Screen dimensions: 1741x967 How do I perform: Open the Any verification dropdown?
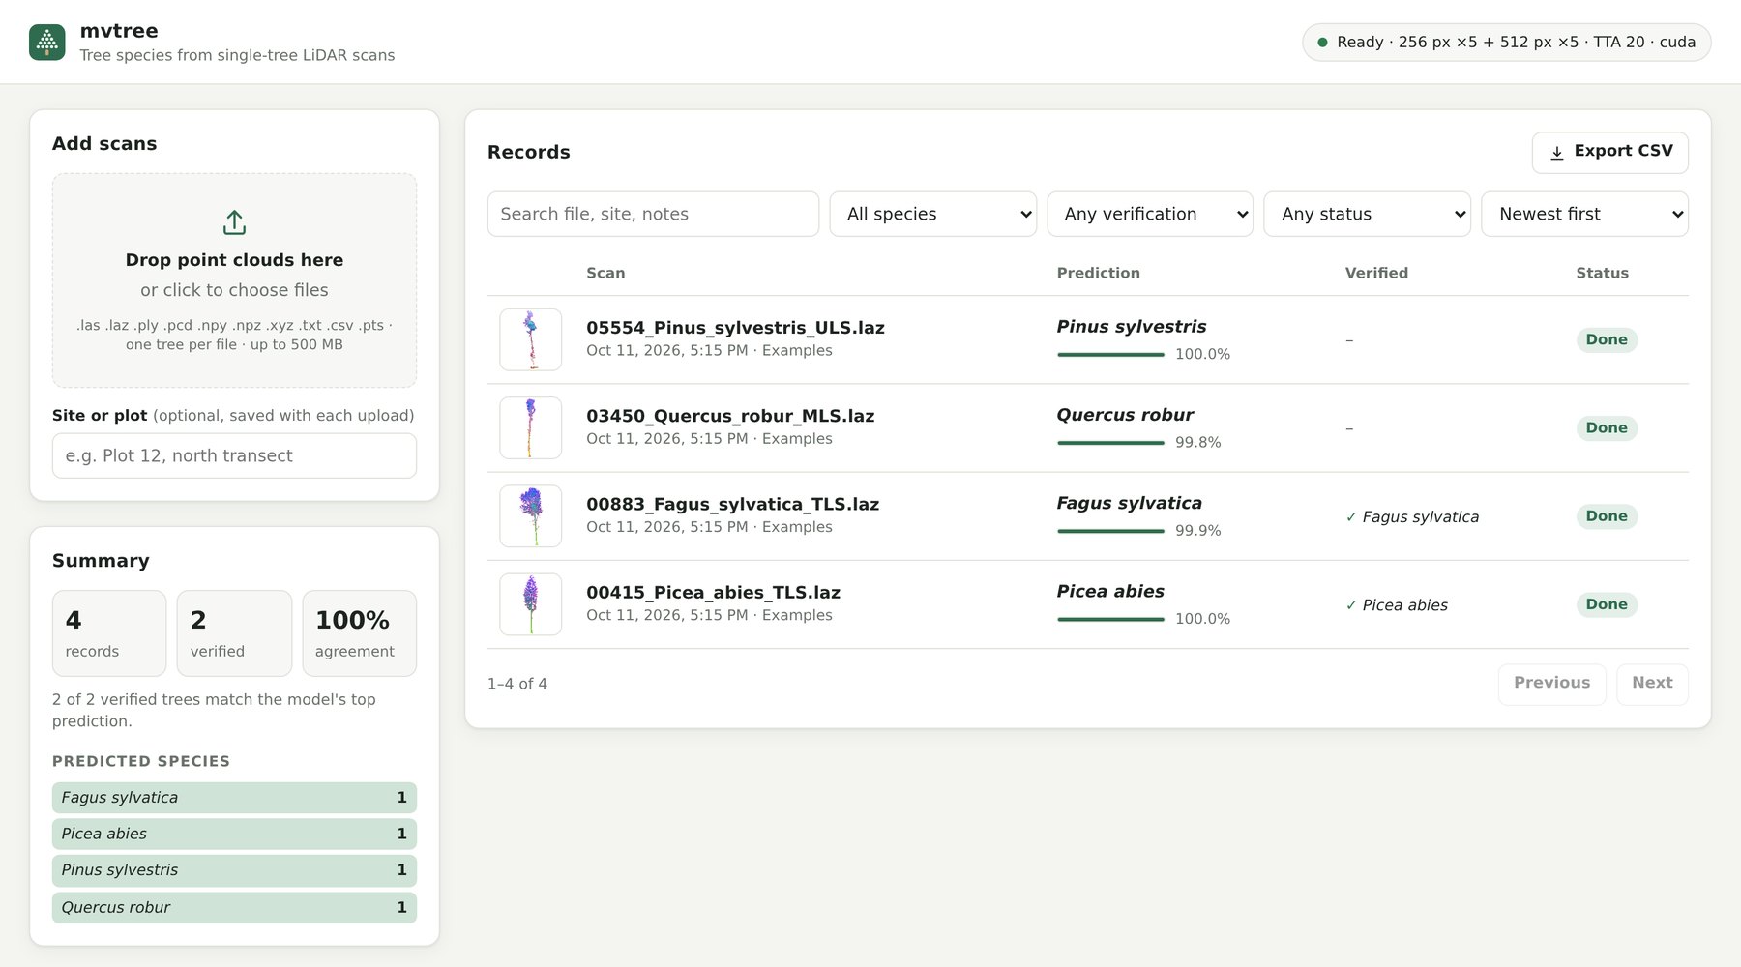1149,214
